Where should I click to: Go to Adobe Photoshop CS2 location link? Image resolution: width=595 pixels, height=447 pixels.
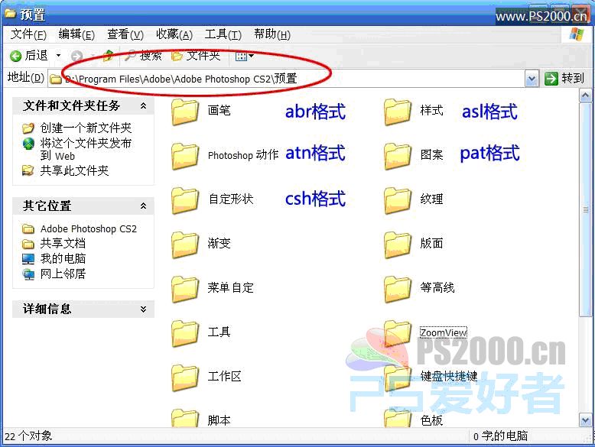(x=89, y=228)
